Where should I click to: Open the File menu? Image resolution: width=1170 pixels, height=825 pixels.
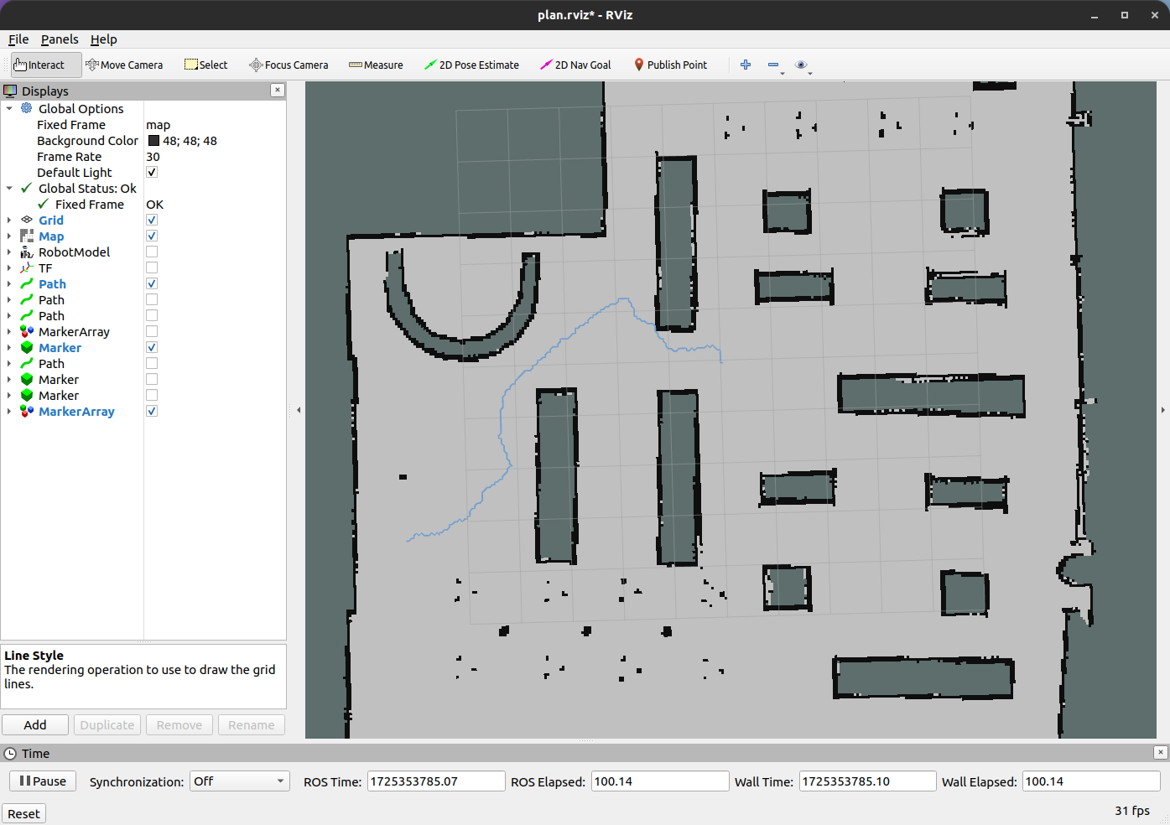(x=18, y=39)
